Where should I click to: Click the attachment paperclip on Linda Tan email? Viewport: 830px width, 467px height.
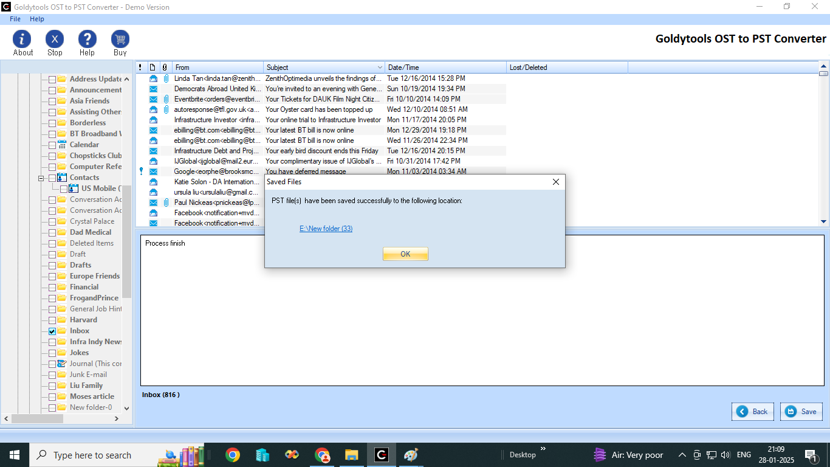click(165, 78)
